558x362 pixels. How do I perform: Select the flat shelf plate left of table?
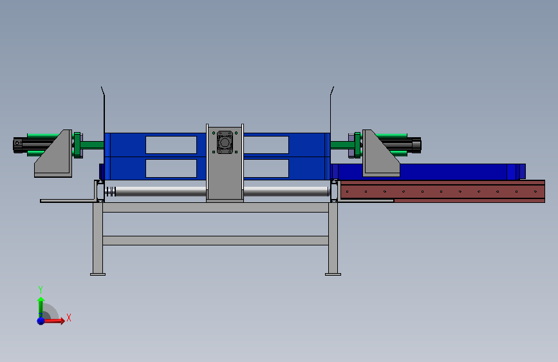coord(68,201)
